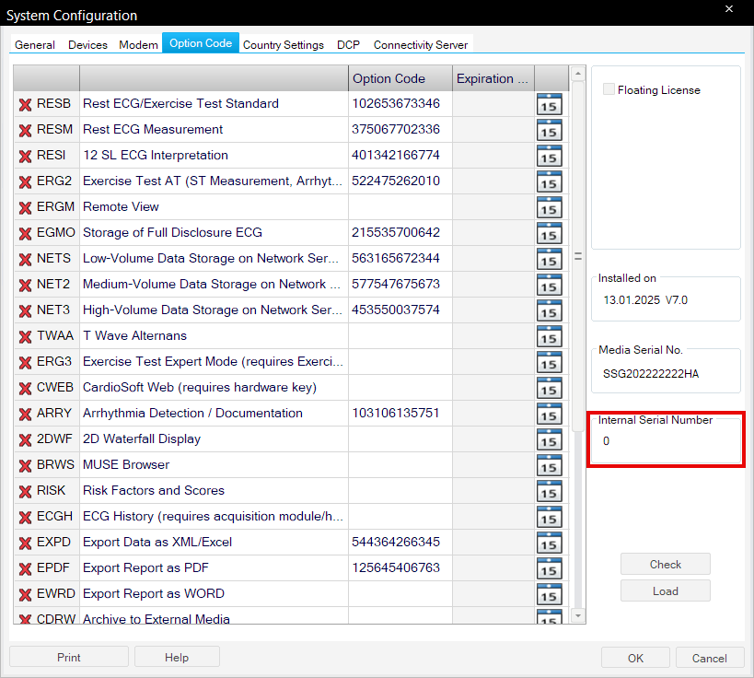Click the Print button

coord(68,658)
